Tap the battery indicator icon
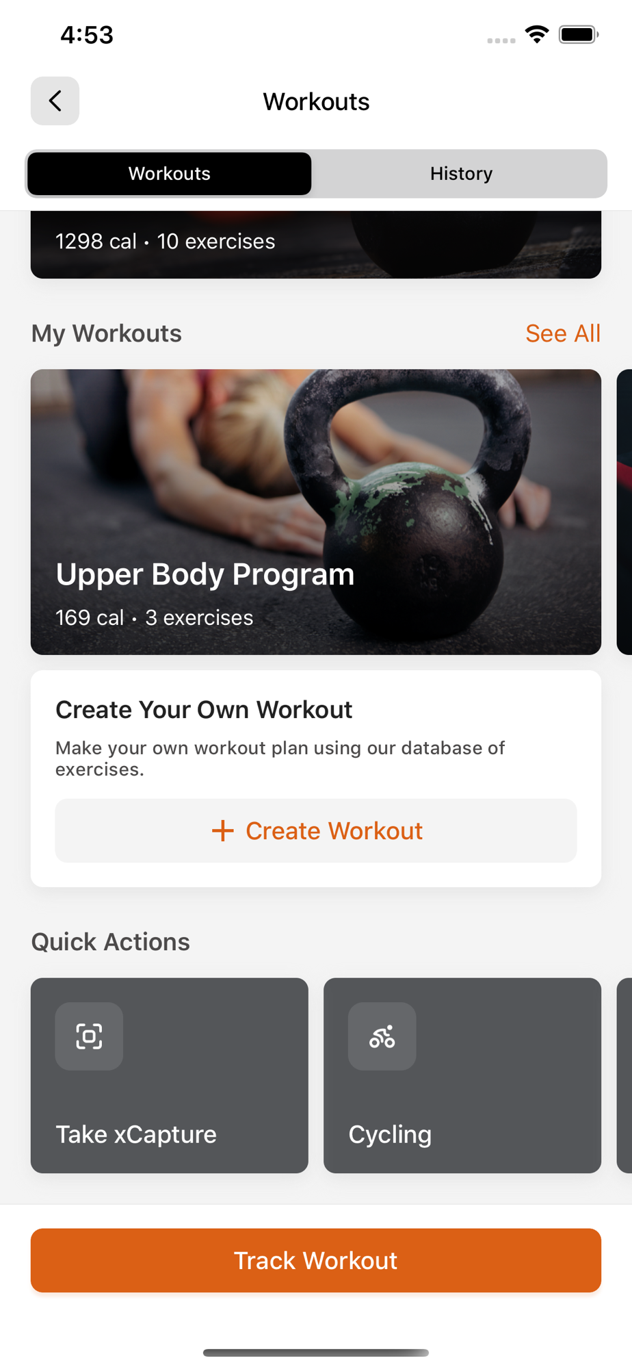The height and width of the screenshot is (1369, 632). pos(579,34)
